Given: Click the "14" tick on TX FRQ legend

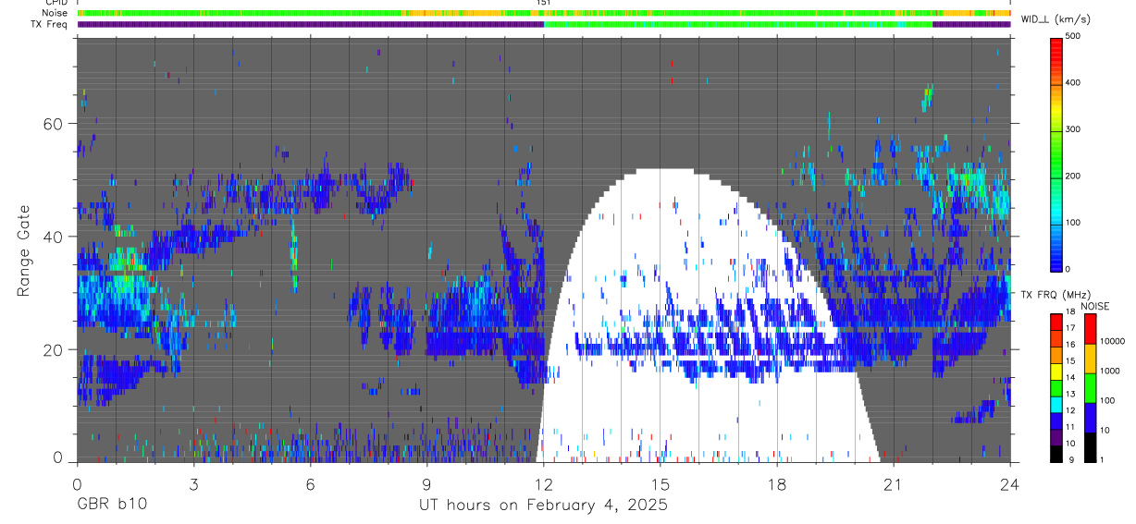Looking at the screenshot, I should click(1070, 378).
